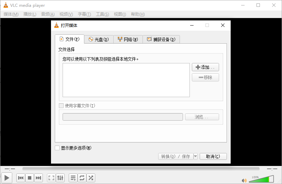Open the 视频(V) menu
The width and height of the screenshot is (282, 184).
click(66, 14)
